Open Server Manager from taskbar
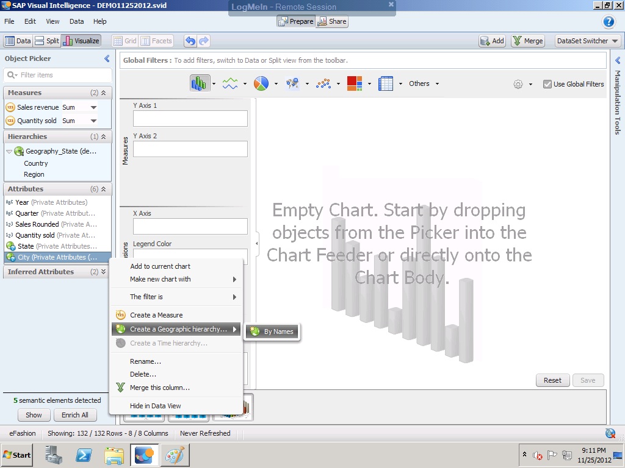 tap(54, 455)
